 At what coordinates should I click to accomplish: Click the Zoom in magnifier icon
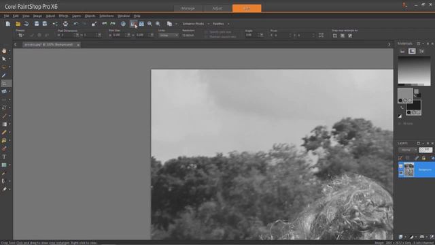(158, 24)
